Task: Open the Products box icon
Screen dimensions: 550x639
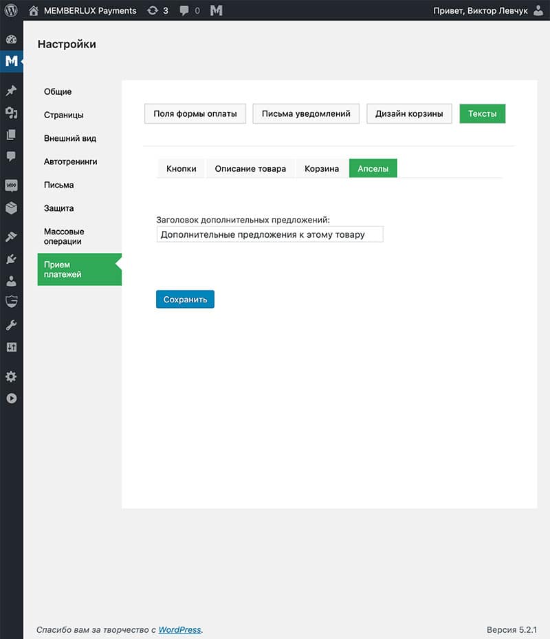Action: [11, 208]
